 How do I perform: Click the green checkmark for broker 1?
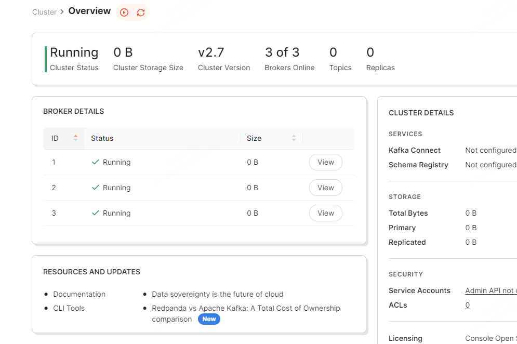tap(95, 162)
